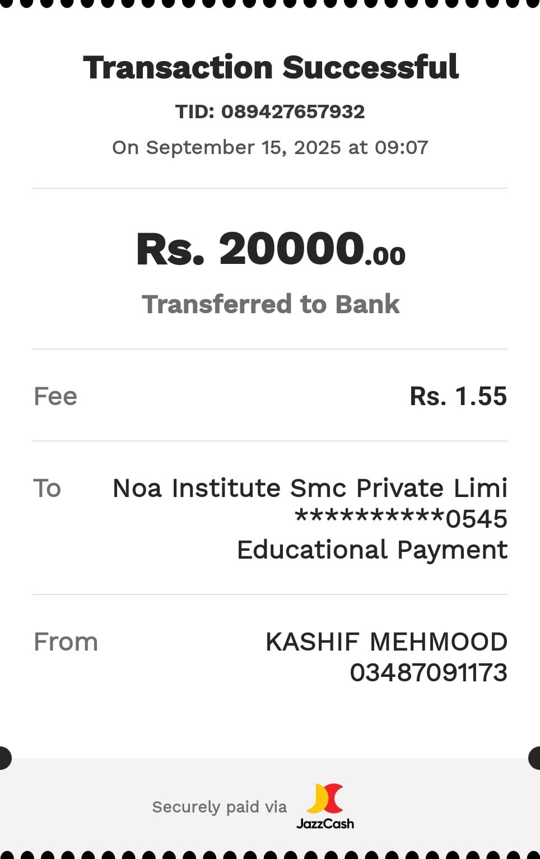Click the JazzCash logo icon
This screenshot has width=540, height=859.
tap(324, 798)
